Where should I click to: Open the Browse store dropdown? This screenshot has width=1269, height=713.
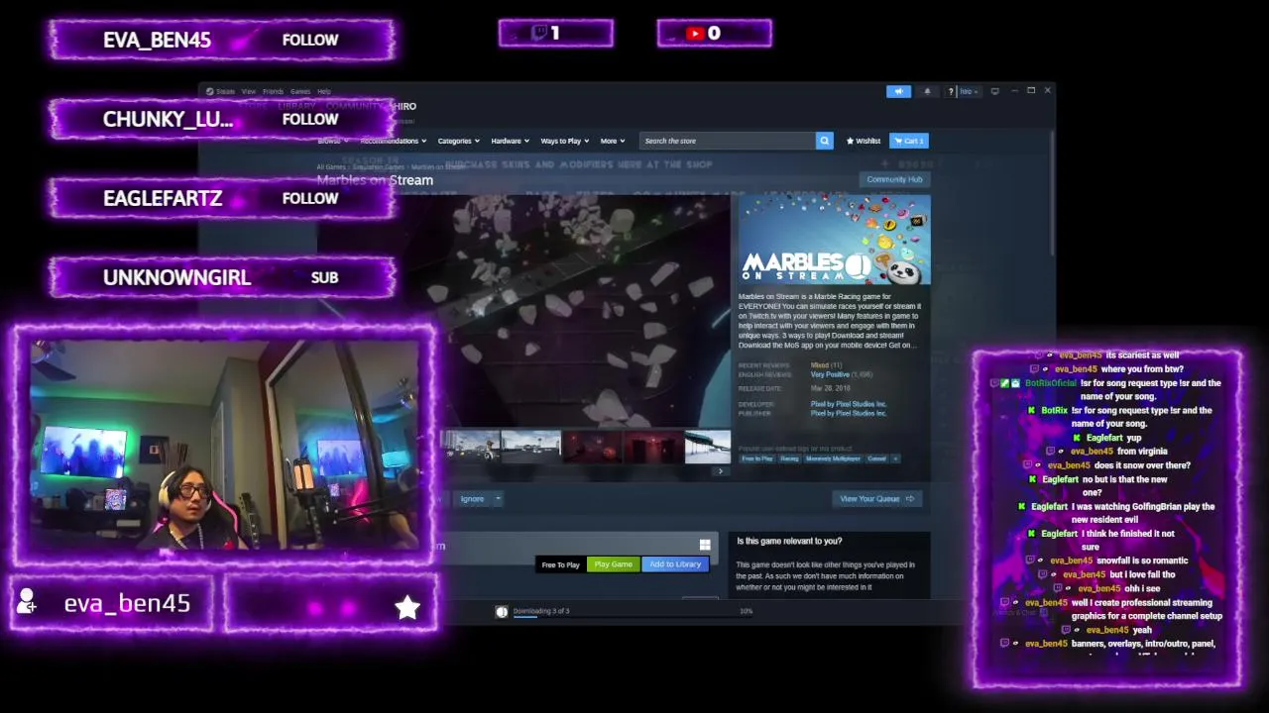coord(331,141)
